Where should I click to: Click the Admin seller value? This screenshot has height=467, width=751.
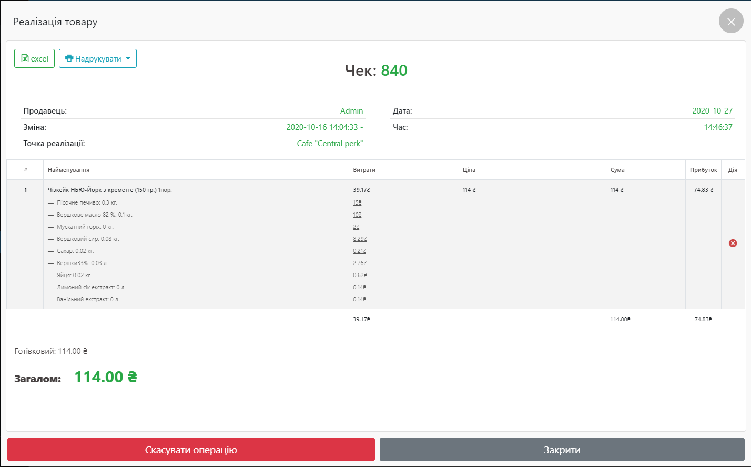[x=351, y=111]
